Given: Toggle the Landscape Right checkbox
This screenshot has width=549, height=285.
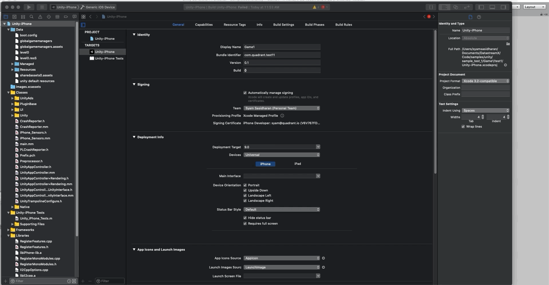Looking at the screenshot, I should [245, 201].
